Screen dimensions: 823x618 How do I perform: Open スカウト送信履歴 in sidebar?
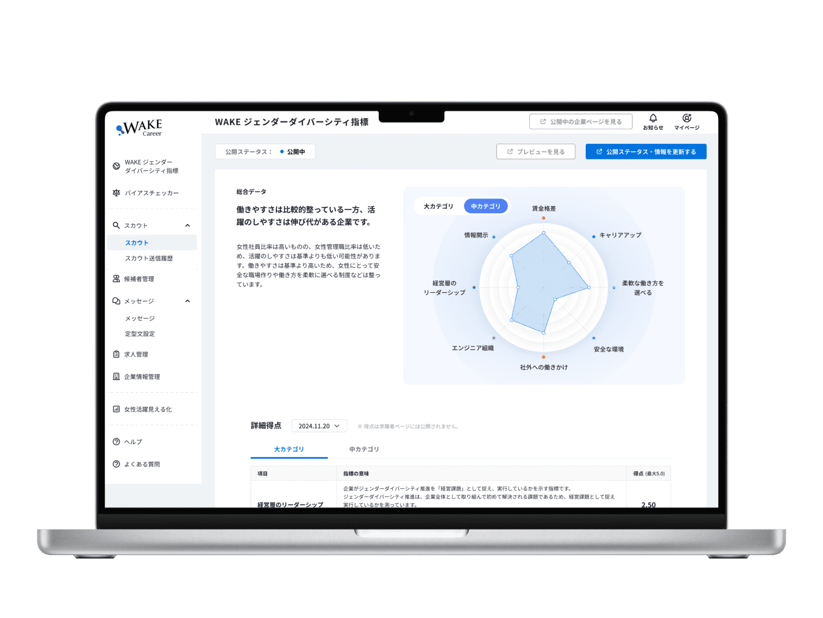click(x=149, y=258)
